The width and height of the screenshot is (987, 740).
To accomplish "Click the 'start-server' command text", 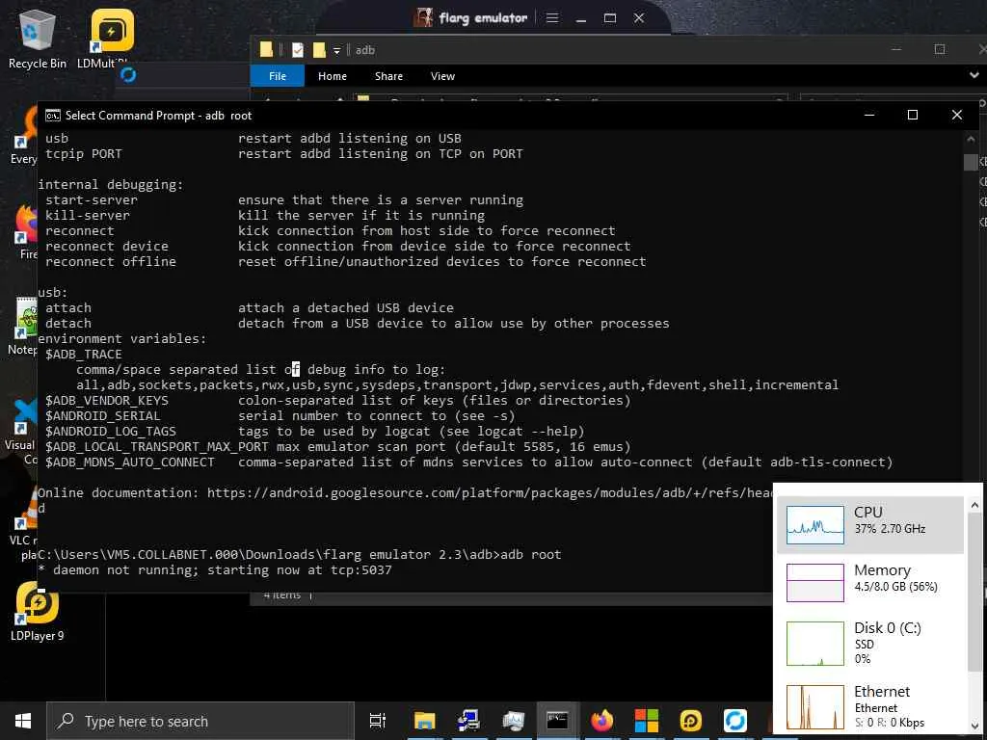I will coord(92,200).
